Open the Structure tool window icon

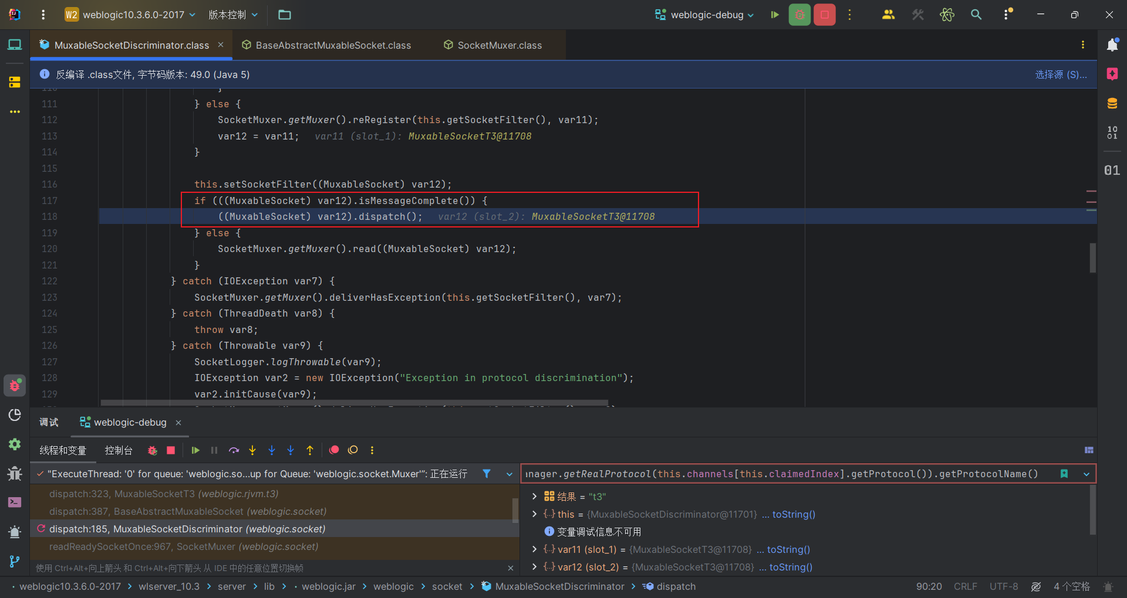click(x=15, y=82)
